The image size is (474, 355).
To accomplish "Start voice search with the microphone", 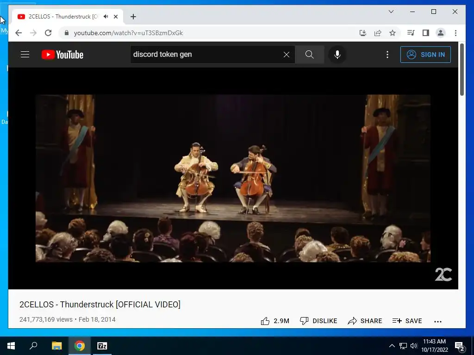I will (337, 55).
